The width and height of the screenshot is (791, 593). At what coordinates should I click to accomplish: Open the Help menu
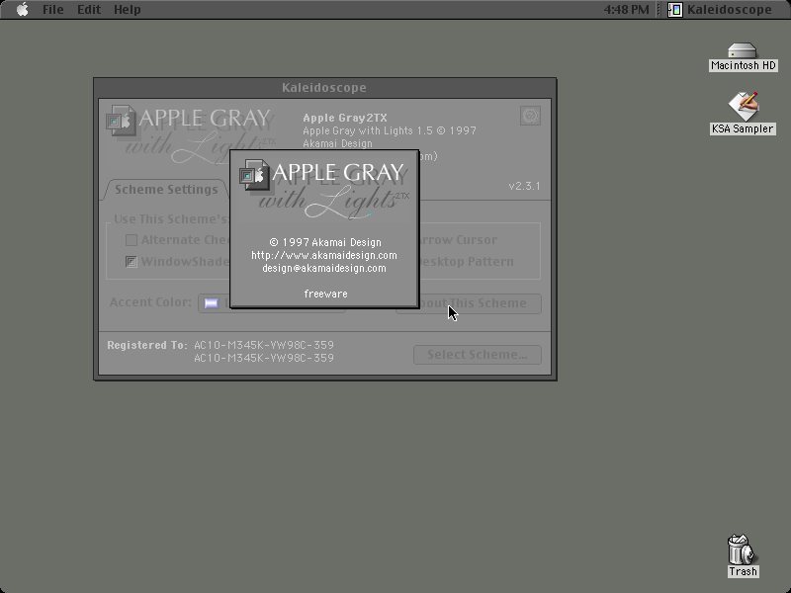(128, 10)
